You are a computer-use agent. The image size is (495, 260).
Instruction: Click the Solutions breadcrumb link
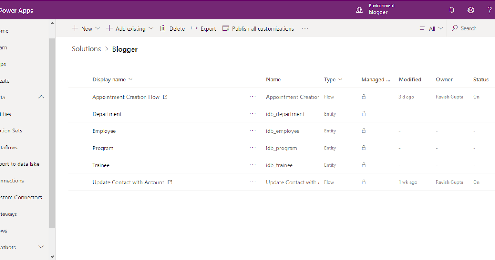(86, 49)
